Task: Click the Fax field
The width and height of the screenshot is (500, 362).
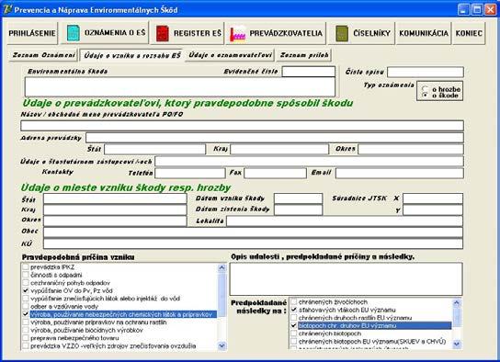Action: click(275, 173)
